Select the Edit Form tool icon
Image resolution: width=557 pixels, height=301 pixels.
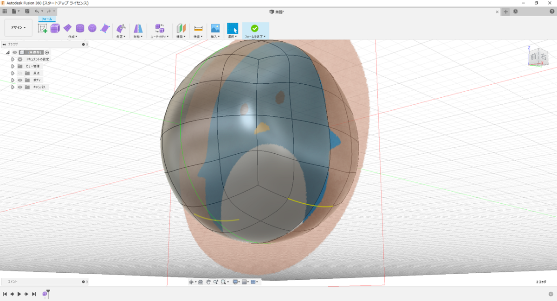(x=121, y=28)
